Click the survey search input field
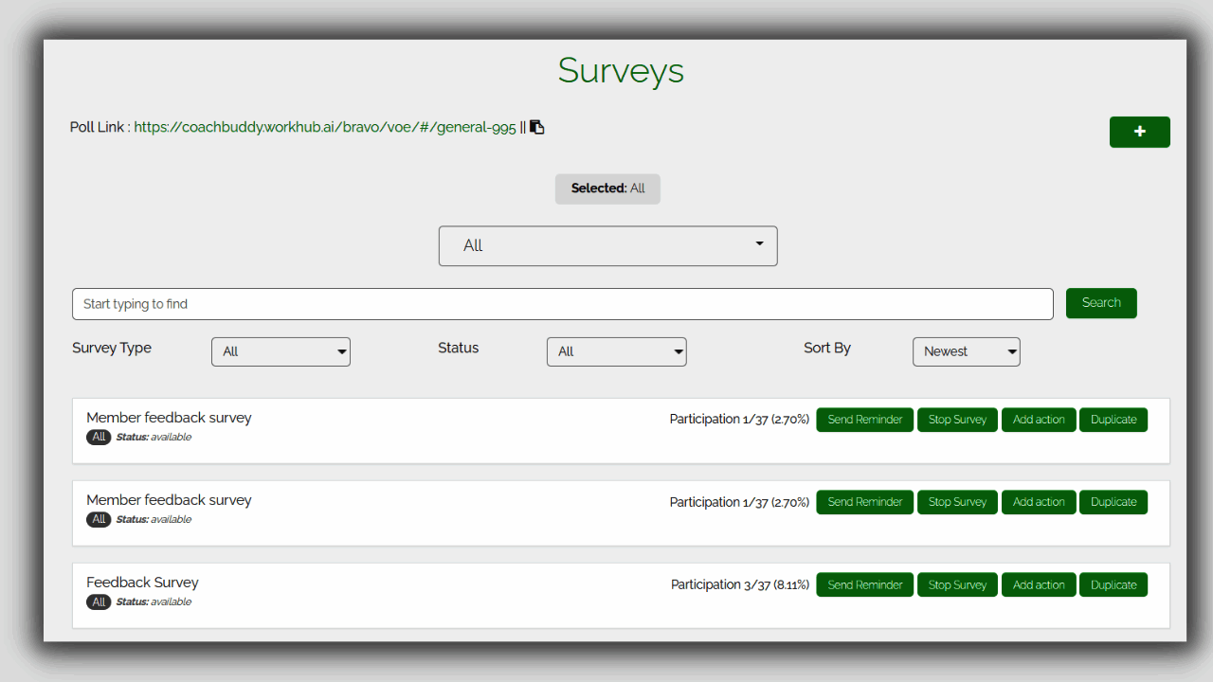Image resolution: width=1213 pixels, height=682 pixels. click(x=562, y=304)
